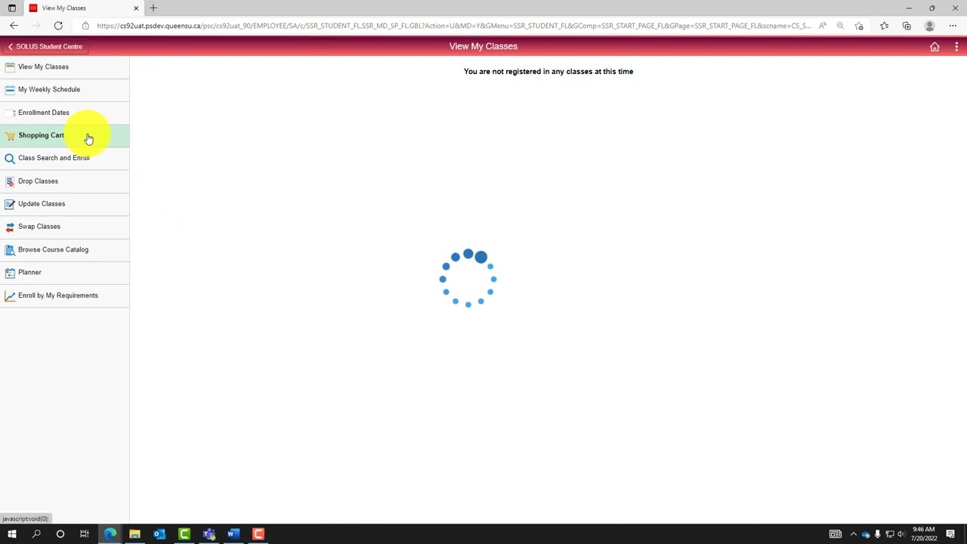
Task: Open the Collections panel in Edge
Action: 907,26
